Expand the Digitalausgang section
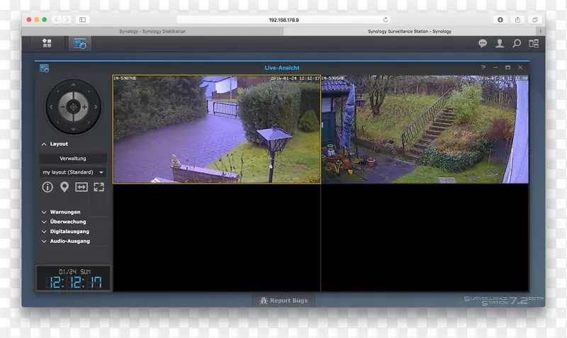The width and height of the screenshot is (567, 338). [x=65, y=232]
